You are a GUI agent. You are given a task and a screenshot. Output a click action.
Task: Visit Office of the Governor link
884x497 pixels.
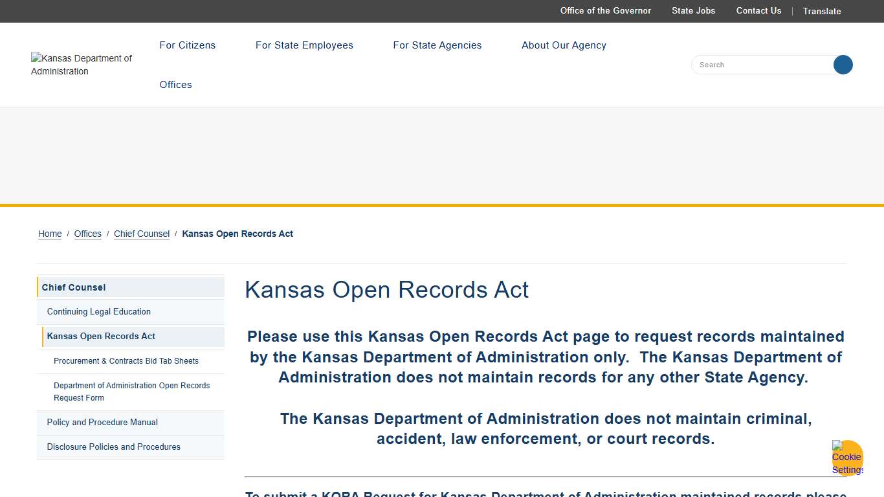(x=605, y=11)
